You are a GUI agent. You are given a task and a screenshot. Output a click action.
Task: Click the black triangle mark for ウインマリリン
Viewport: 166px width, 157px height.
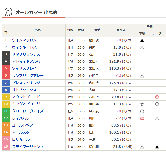(x=142, y=40)
